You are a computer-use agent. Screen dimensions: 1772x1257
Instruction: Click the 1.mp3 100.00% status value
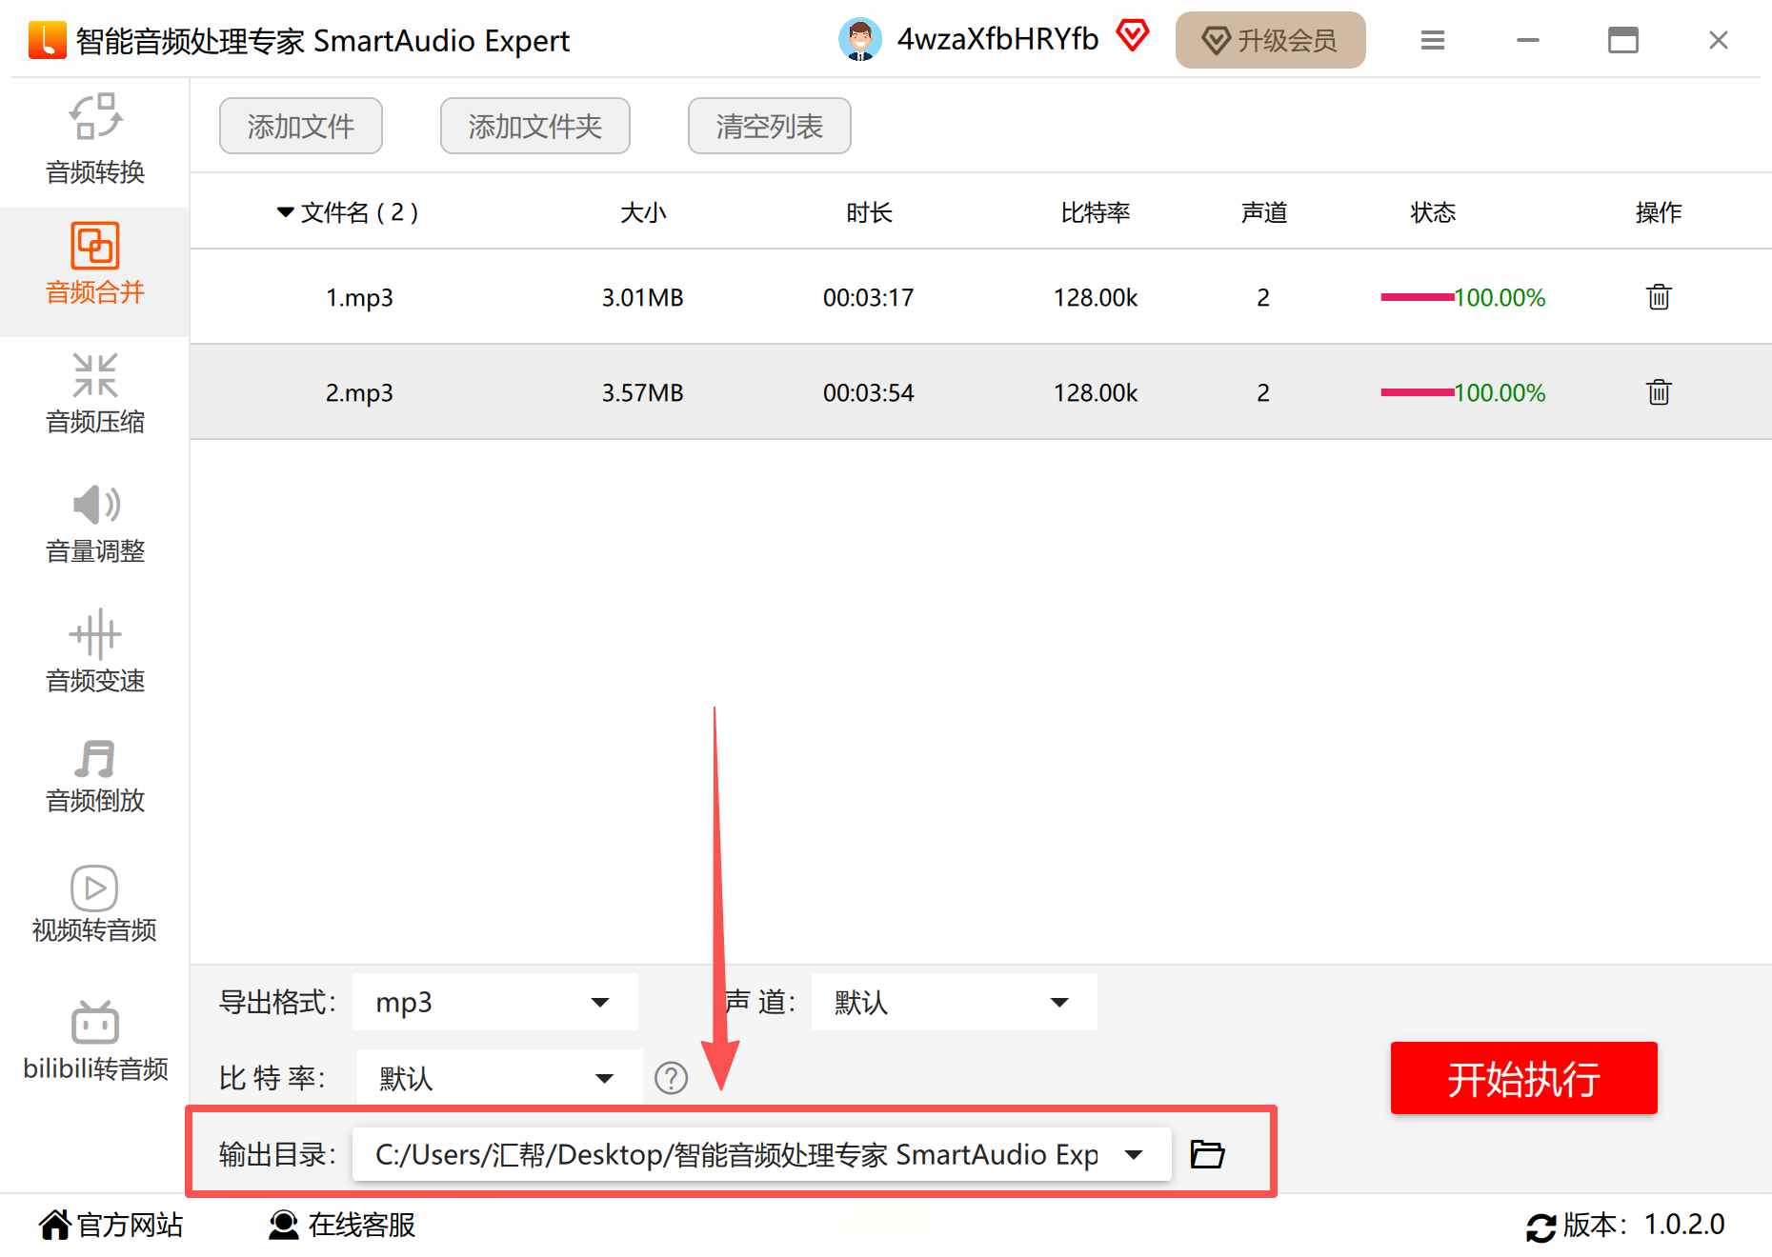(x=1500, y=297)
